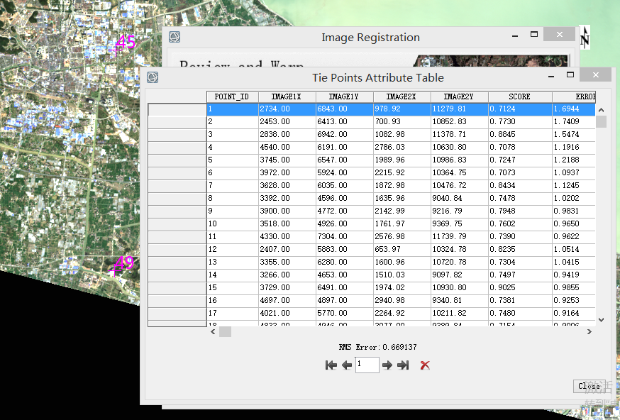Image resolution: width=620 pixels, height=420 pixels.
Task: Click the table's vertical scrollbar up arrow
Action: pos(602,110)
